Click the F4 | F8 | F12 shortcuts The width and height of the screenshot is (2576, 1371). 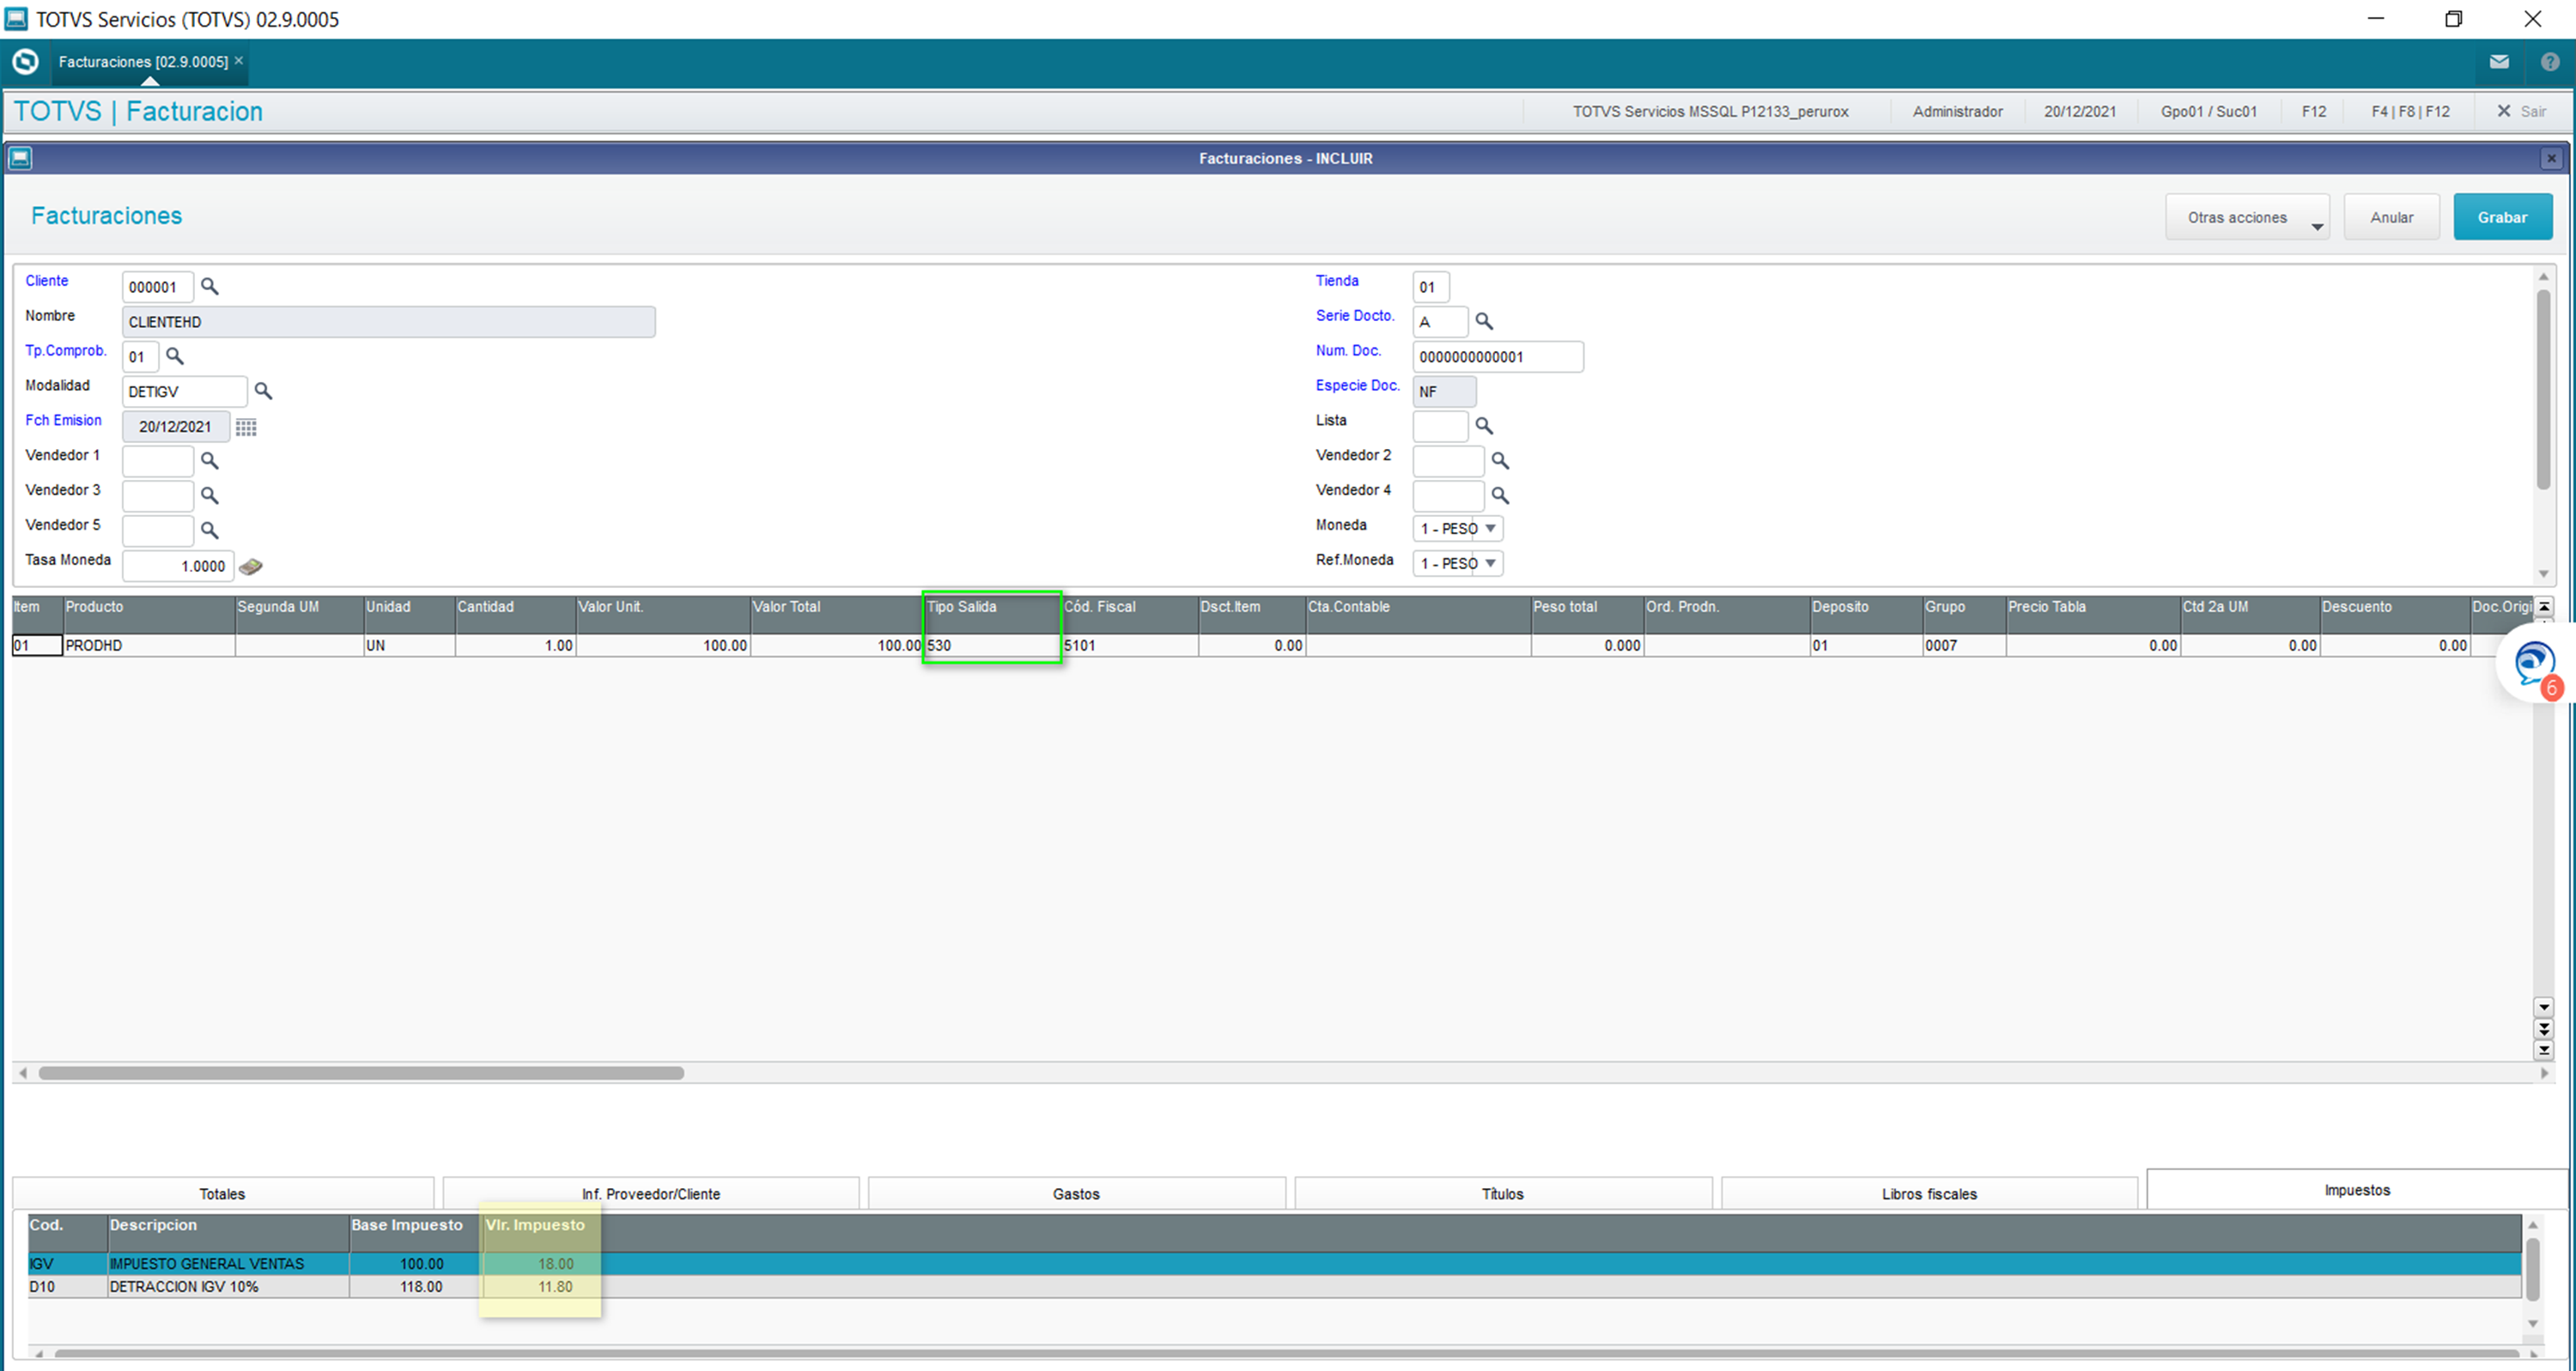2410,111
